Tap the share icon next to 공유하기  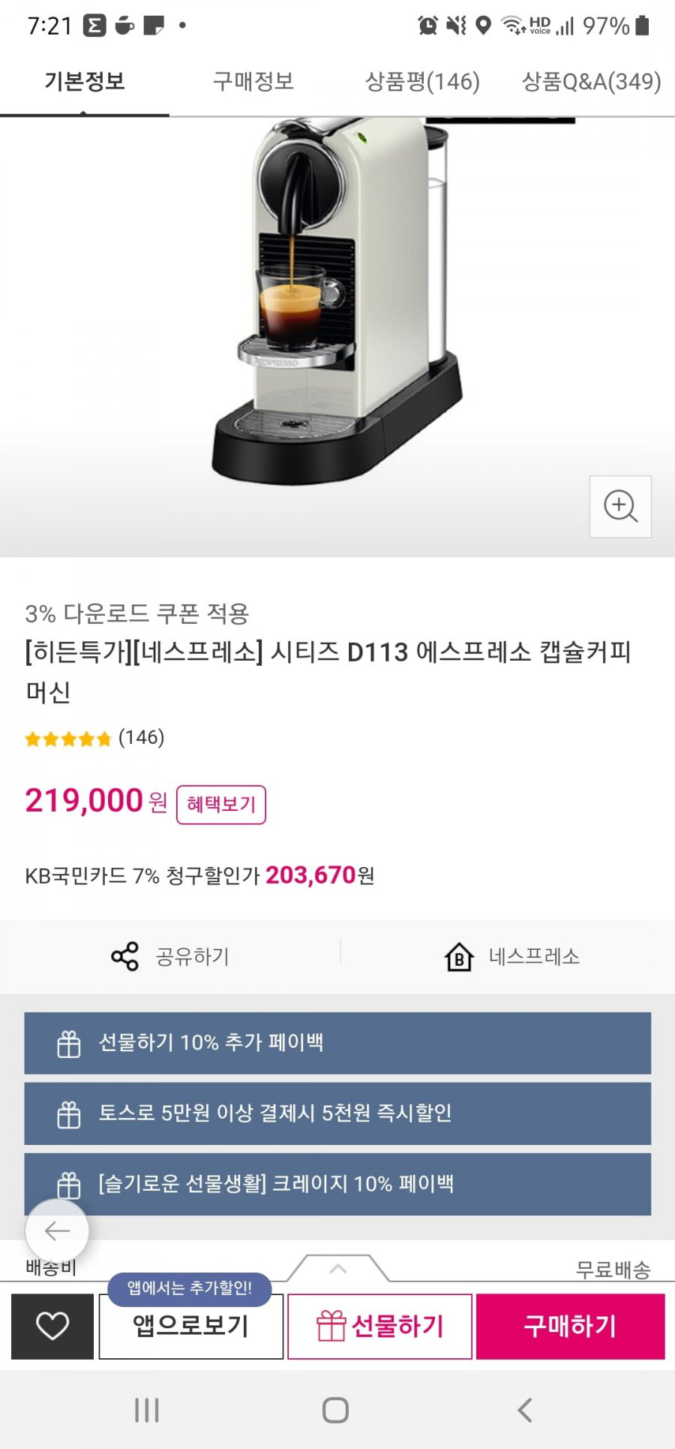click(124, 956)
